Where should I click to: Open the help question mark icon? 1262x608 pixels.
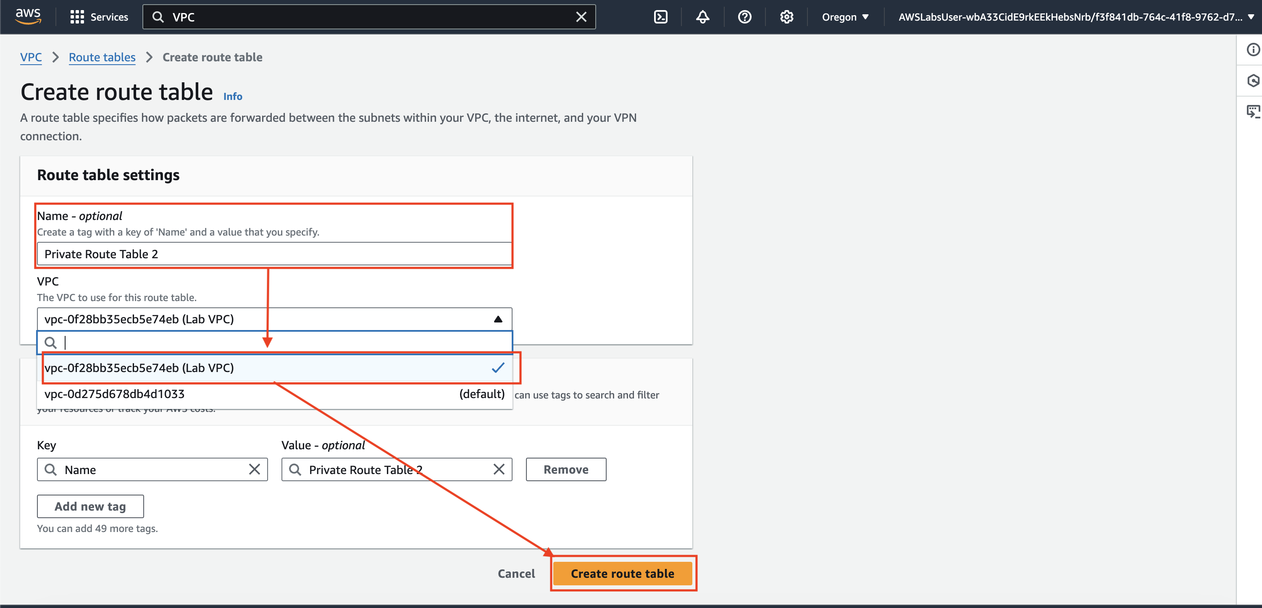point(744,17)
